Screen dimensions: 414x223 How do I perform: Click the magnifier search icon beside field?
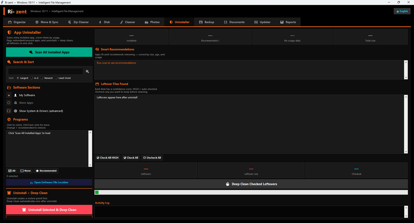point(87,71)
